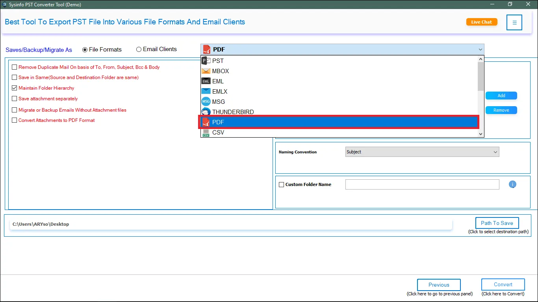Click the MSG round icon
Viewport: 538px width, 302px height.
(x=206, y=102)
